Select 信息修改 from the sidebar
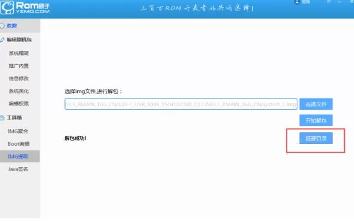Screen dimensions: 354x221 pos(19,79)
